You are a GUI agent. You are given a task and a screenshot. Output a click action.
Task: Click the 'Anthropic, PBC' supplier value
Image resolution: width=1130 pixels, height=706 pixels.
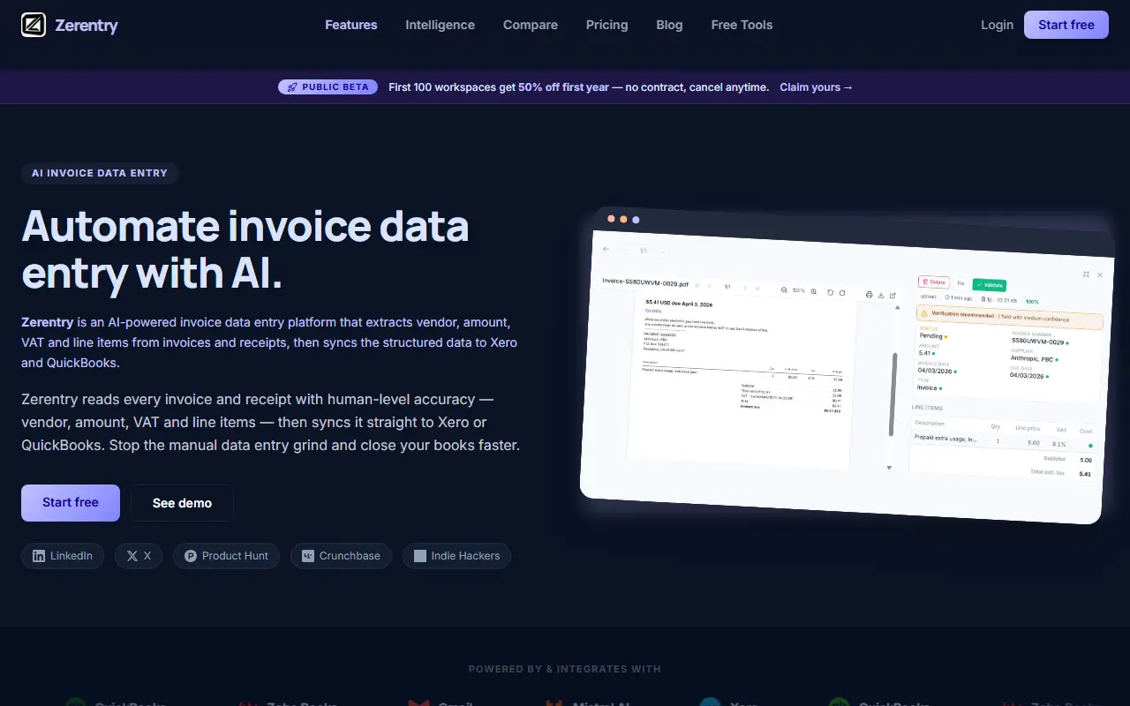click(1032, 358)
